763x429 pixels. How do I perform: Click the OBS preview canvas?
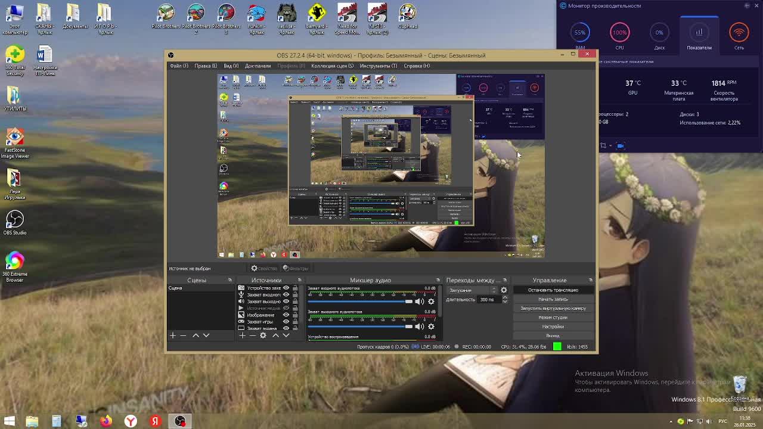point(381,166)
